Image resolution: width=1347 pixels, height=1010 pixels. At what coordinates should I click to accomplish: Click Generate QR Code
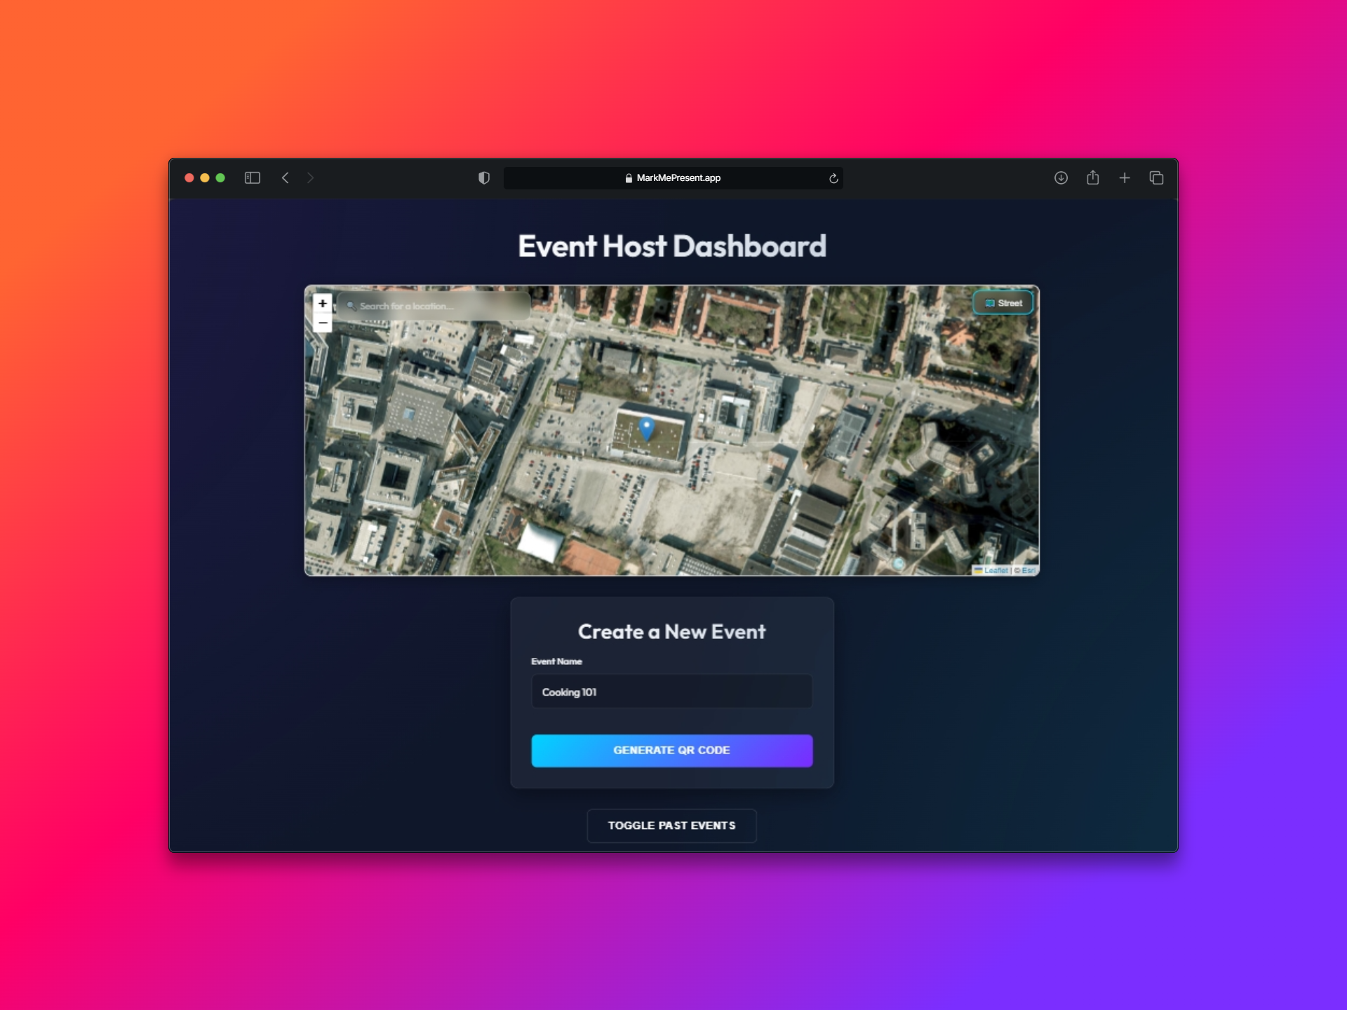point(671,750)
